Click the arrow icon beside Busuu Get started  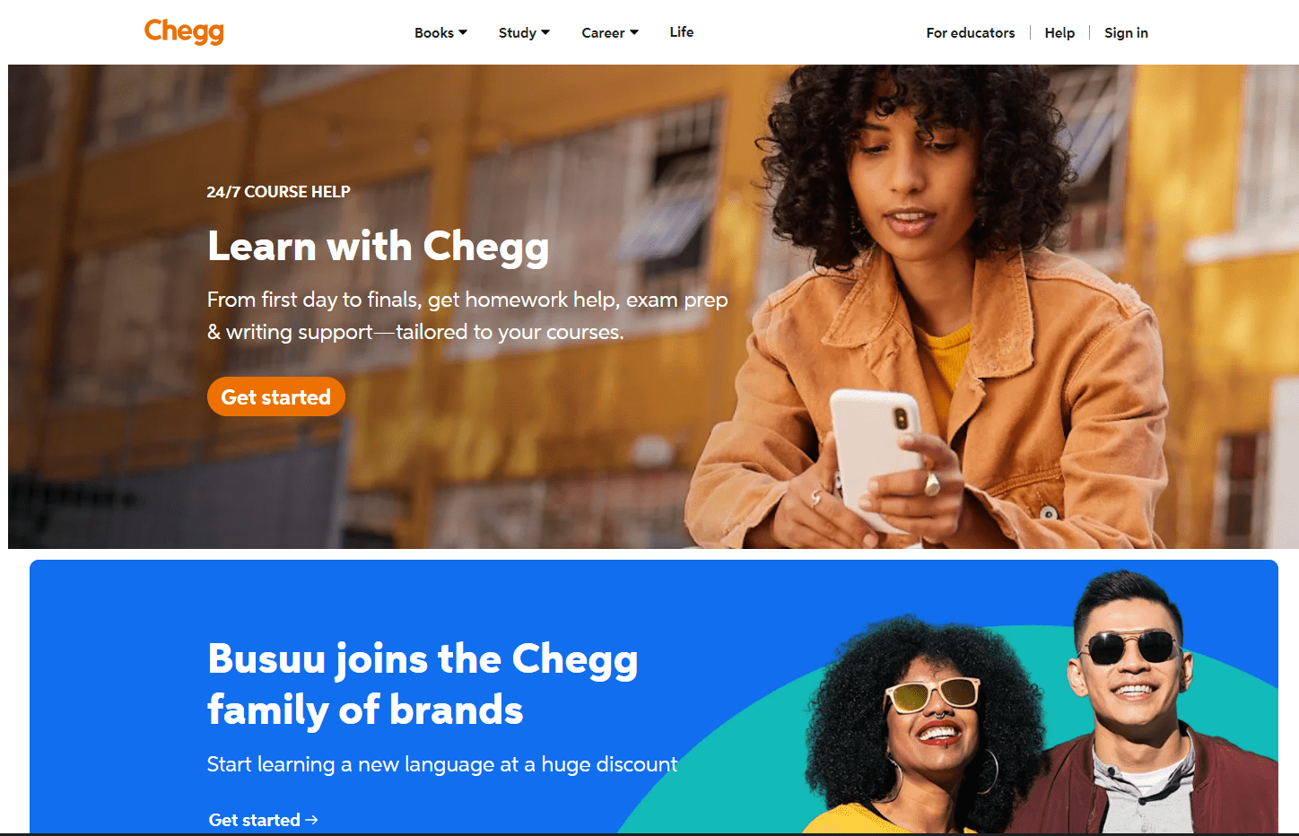[311, 820]
